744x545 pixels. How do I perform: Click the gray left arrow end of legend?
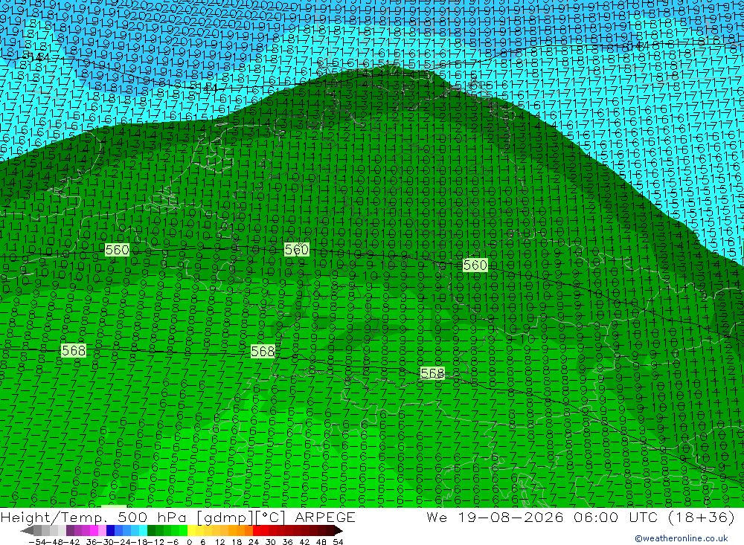click(x=27, y=531)
